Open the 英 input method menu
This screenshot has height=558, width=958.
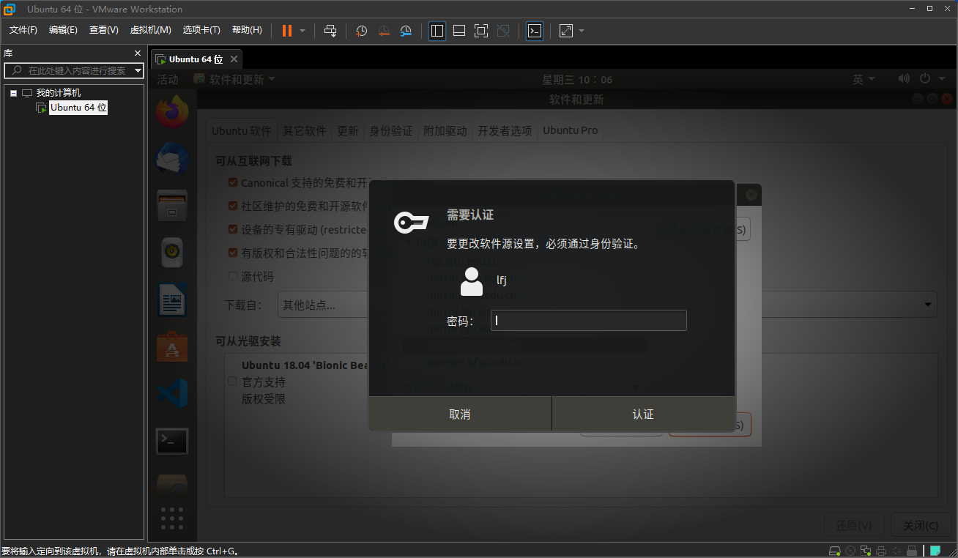point(864,79)
